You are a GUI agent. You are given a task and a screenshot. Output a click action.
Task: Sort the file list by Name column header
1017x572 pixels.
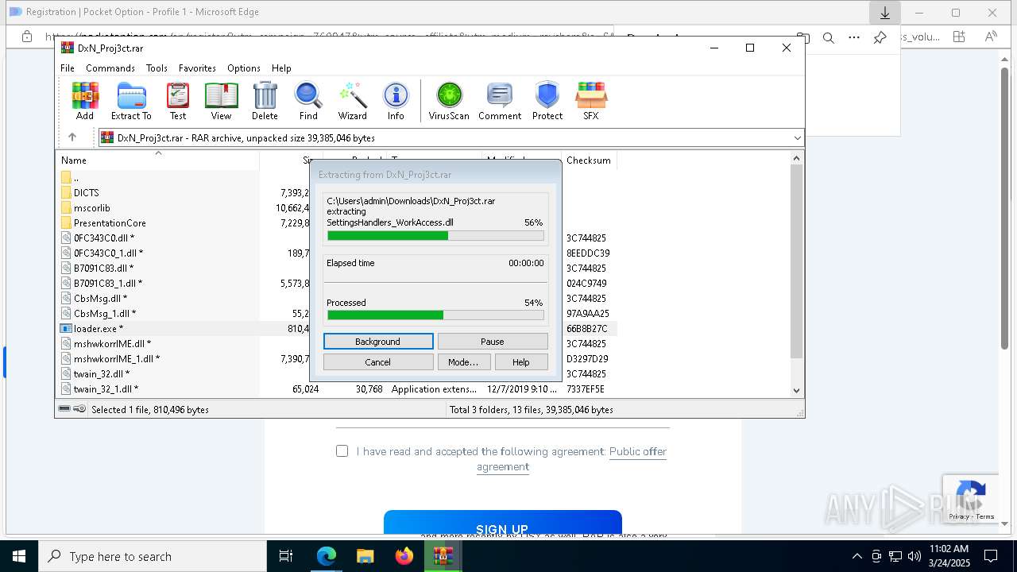(x=157, y=160)
